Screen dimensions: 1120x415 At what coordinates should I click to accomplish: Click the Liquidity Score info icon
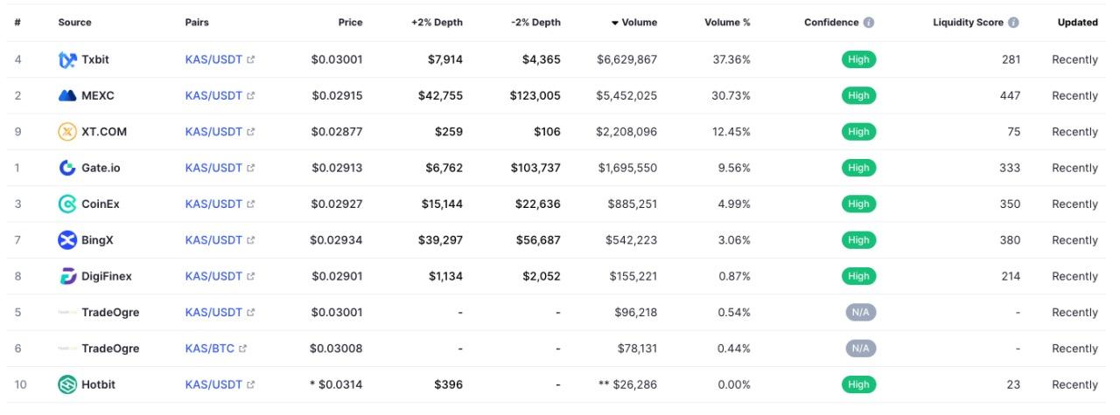pos(1013,23)
